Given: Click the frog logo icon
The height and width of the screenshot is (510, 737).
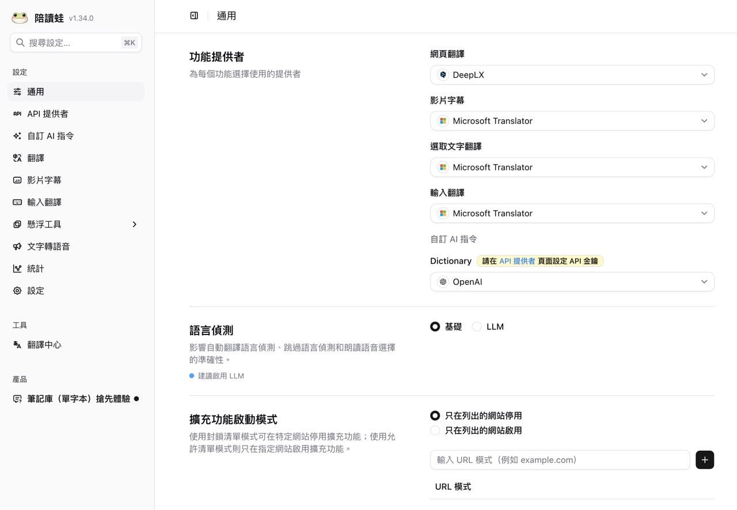Looking at the screenshot, I should pos(20,18).
